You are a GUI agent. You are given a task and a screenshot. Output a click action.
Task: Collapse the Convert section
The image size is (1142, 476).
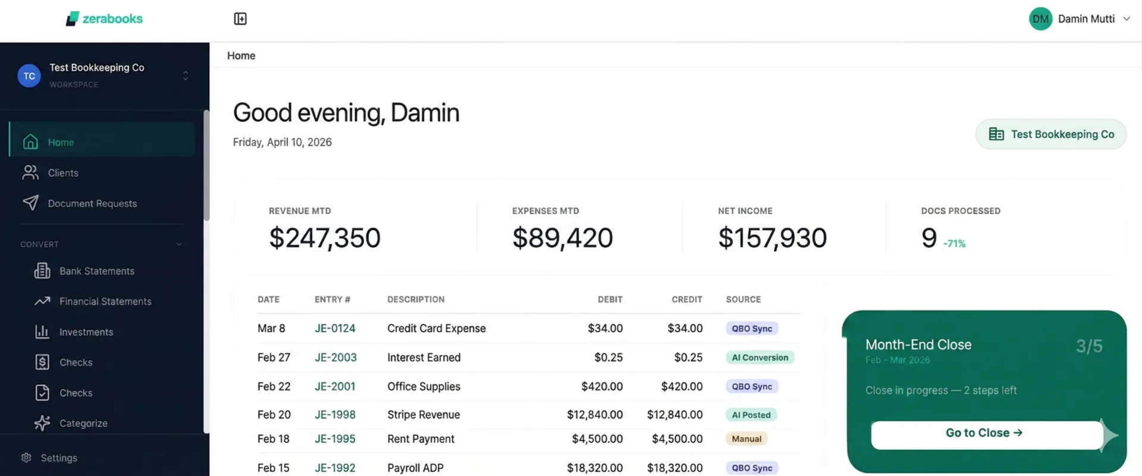click(178, 244)
